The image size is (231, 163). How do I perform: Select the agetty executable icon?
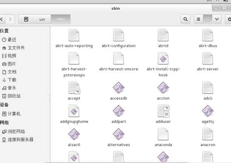click(x=208, y=111)
